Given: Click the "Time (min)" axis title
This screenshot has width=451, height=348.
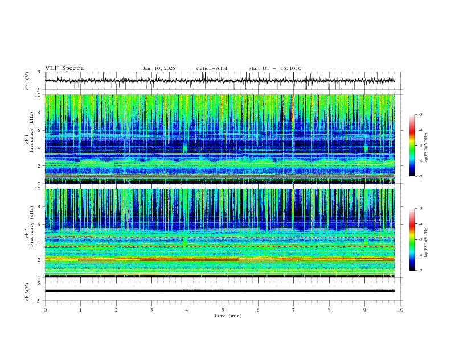Looking at the screenshot, I should click(x=228, y=316).
